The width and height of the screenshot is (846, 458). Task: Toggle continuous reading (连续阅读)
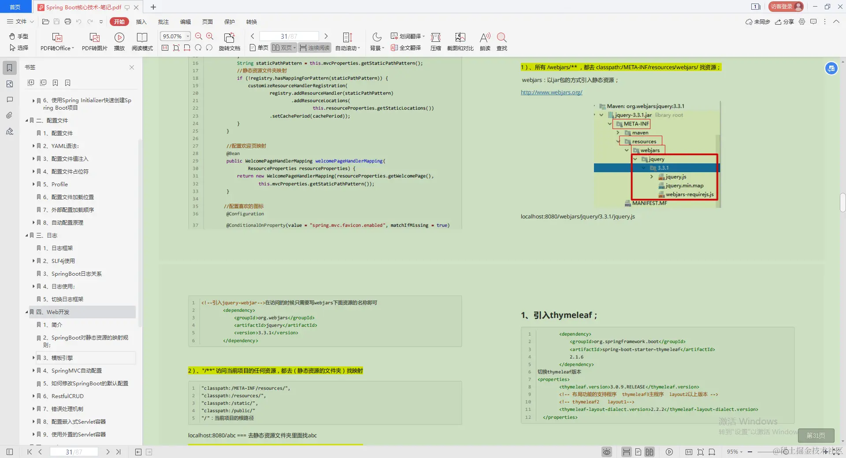click(x=315, y=48)
